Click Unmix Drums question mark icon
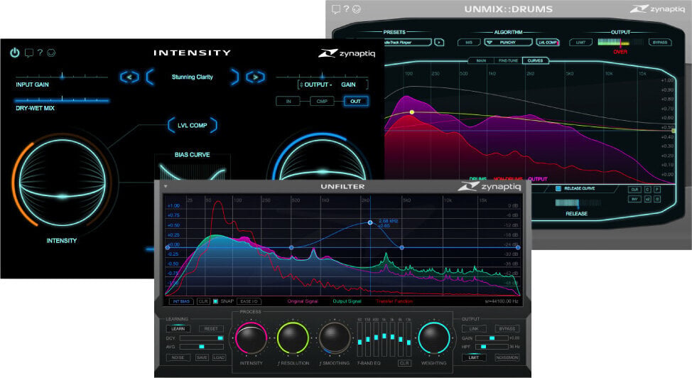The width and height of the screenshot is (692, 378). 347,9
